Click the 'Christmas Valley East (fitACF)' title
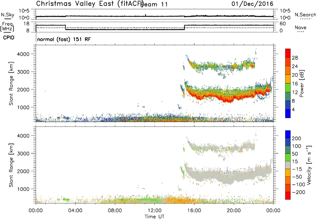Viewport: 316px width, 219px height. pyautogui.click(x=90, y=4)
